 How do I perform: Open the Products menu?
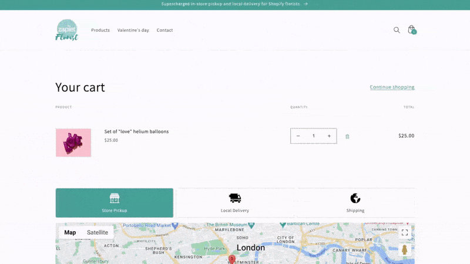tap(100, 31)
